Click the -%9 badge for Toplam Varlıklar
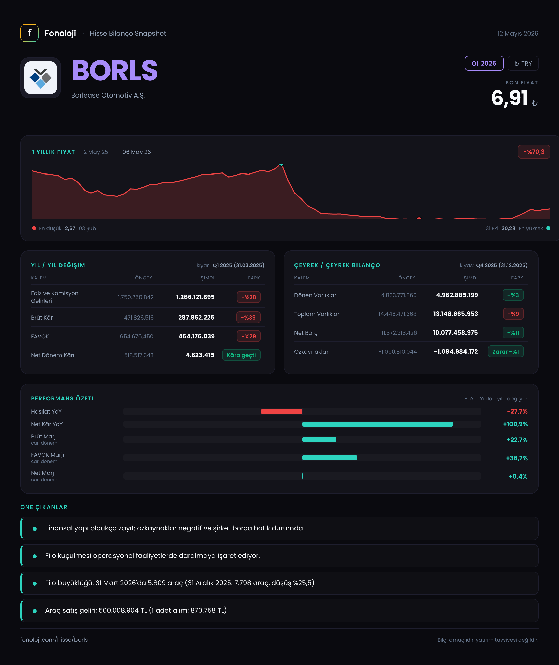The height and width of the screenshot is (665, 559). tap(513, 314)
